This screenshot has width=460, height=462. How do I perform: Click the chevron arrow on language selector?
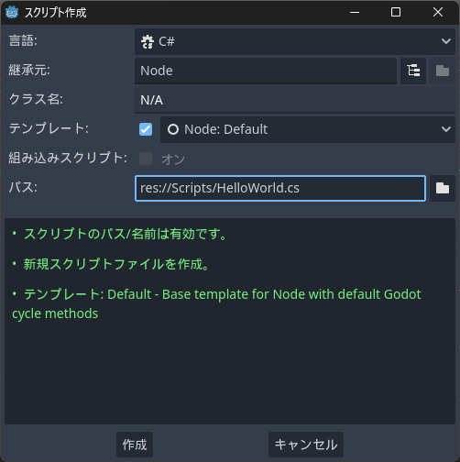pyautogui.click(x=446, y=41)
